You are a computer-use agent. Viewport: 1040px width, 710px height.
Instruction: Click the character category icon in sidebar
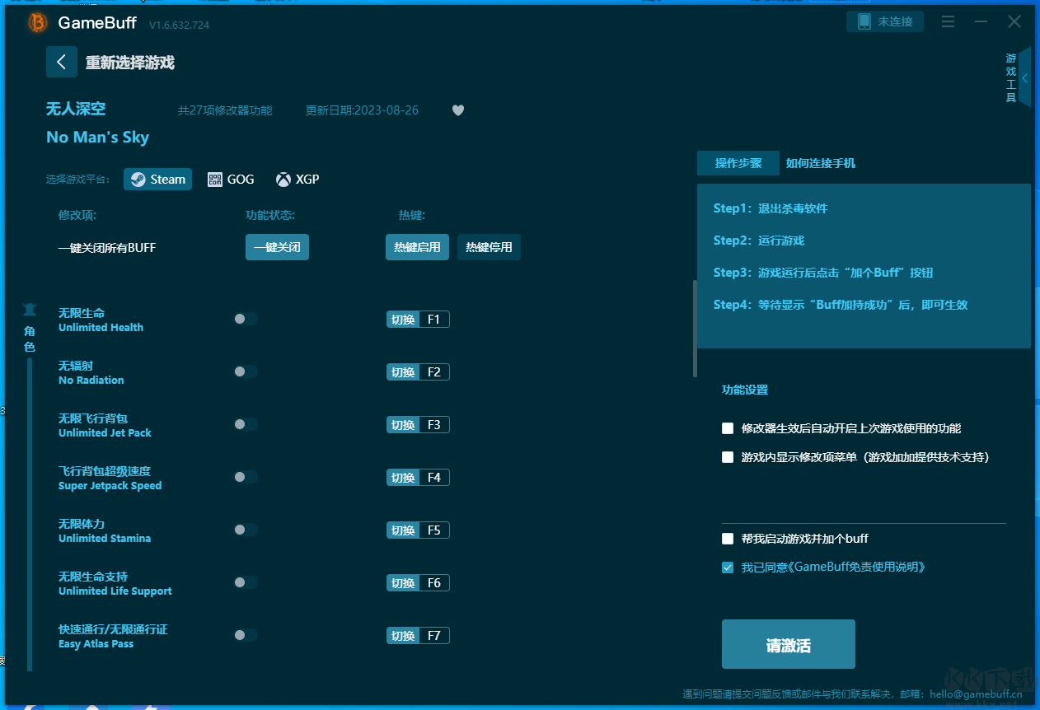click(x=30, y=310)
